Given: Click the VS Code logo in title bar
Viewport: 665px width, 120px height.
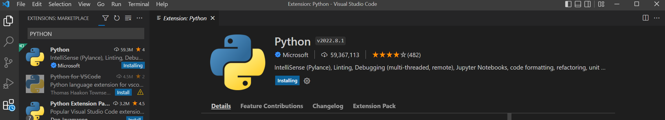Looking at the screenshot, I should click(6, 4).
